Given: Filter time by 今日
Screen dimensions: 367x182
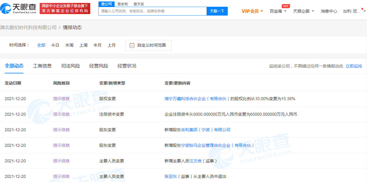Looking at the screenshot, I should click(x=55, y=45).
